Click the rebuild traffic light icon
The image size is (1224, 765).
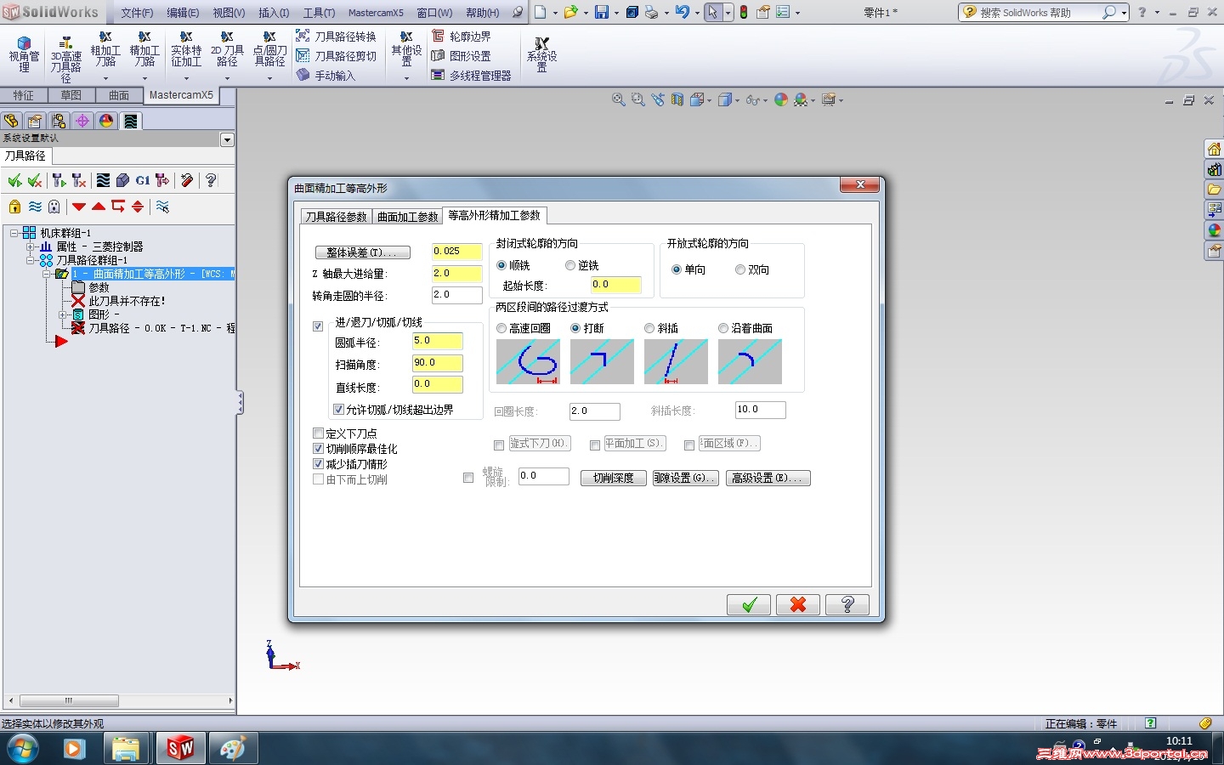(x=744, y=13)
